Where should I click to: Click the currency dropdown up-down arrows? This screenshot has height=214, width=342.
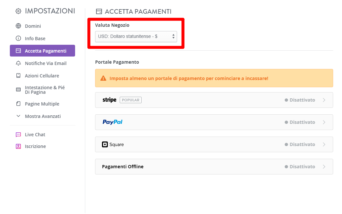click(x=173, y=36)
